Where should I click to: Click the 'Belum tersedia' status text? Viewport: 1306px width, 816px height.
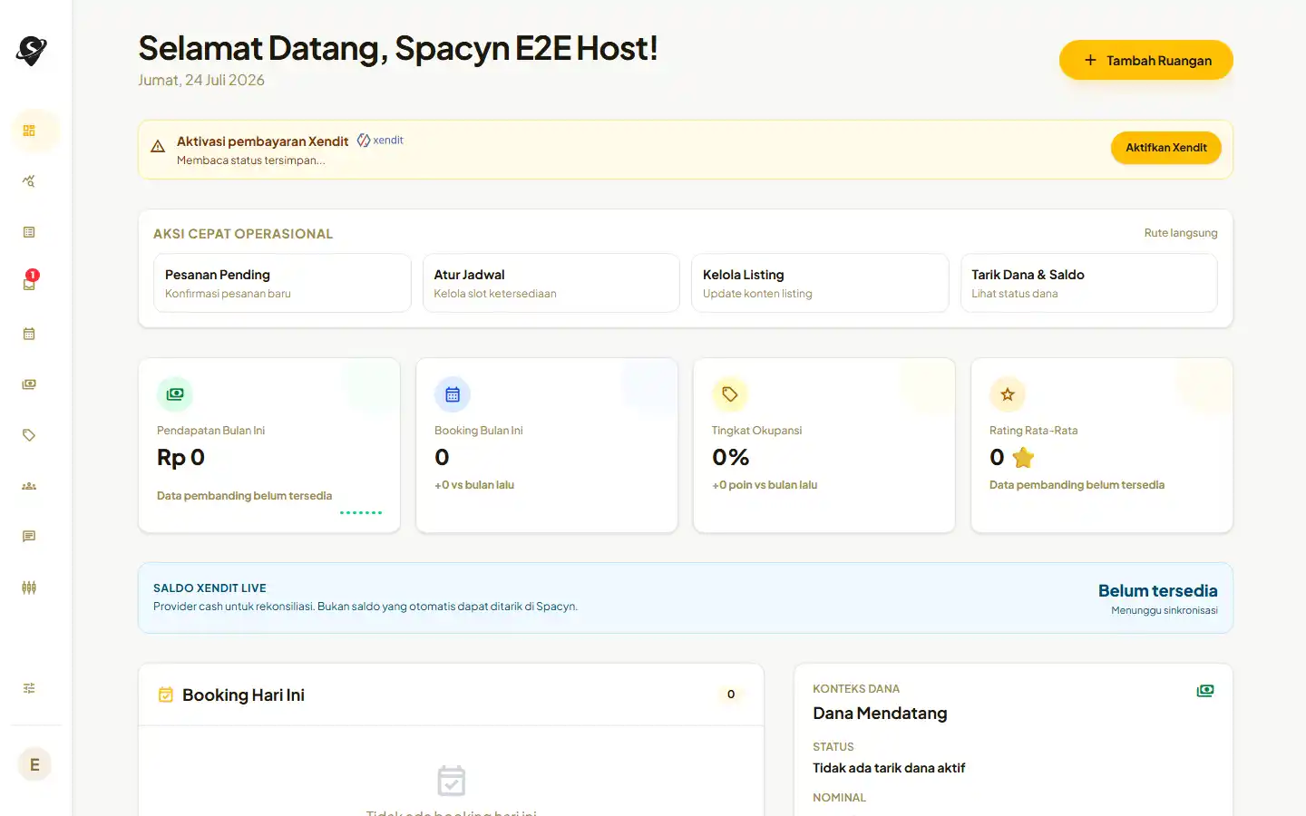click(x=1158, y=591)
